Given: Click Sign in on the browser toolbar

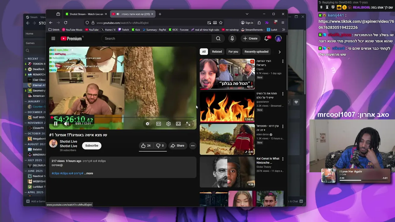Looking at the screenshot, I should tap(247, 23).
